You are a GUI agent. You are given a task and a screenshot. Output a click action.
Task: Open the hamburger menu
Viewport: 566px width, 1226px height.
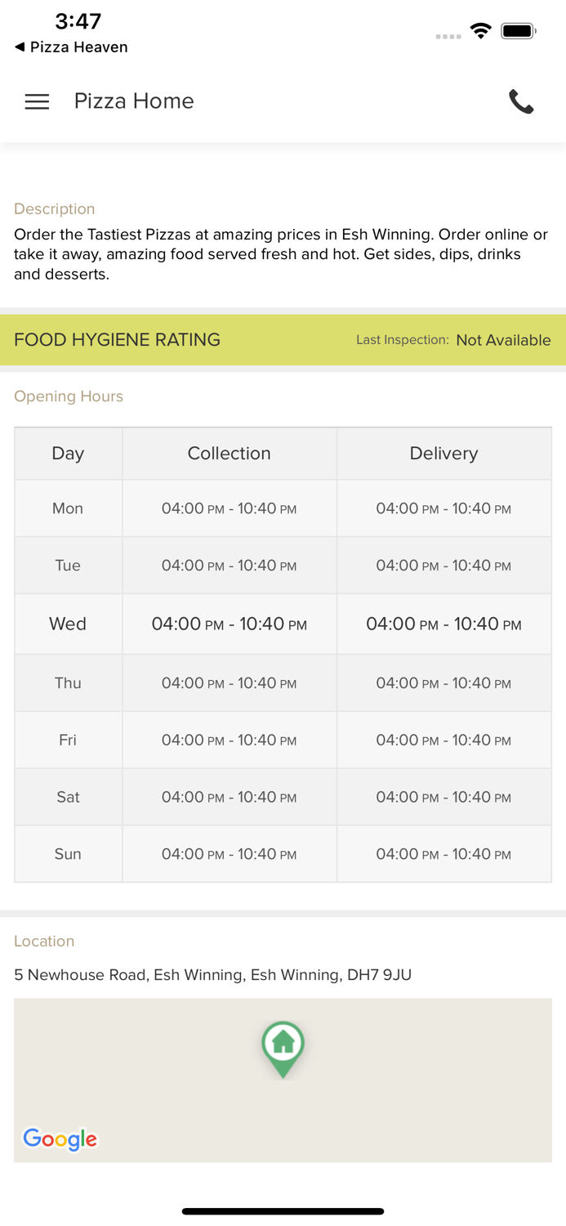[x=37, y=101]
